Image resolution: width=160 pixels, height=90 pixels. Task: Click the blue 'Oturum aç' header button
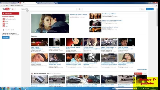150,9
